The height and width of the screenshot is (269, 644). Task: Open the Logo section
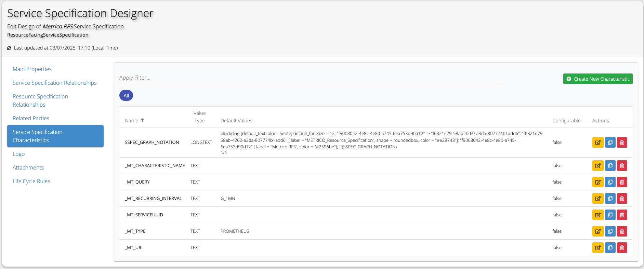point(19,154)
